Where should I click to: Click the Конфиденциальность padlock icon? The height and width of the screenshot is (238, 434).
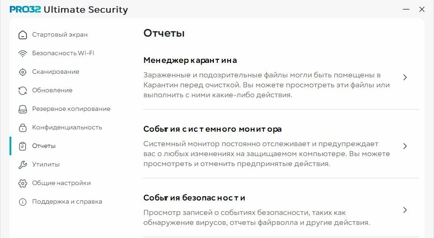(x=23, y=128)
